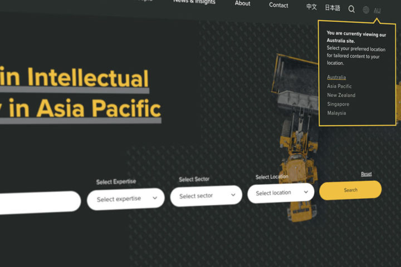Reset the search filters
This screenshot has width=401, height=267.
(x=366, y=174)
